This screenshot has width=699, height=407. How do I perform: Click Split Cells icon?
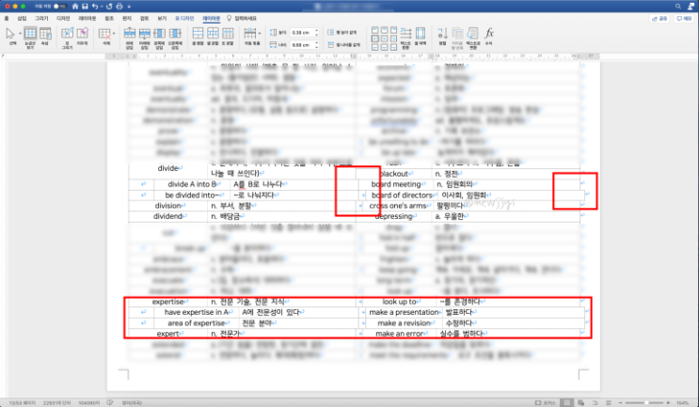(x=214, y=34)
